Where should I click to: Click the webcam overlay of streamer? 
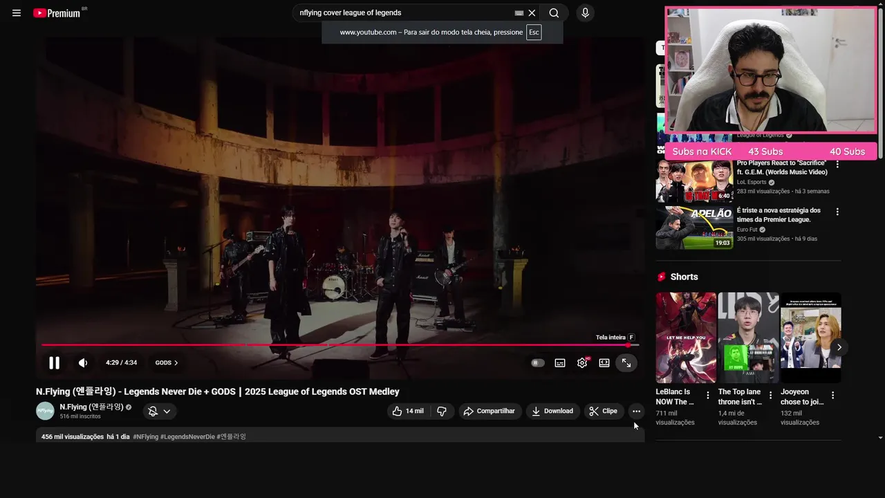point(771,70)
